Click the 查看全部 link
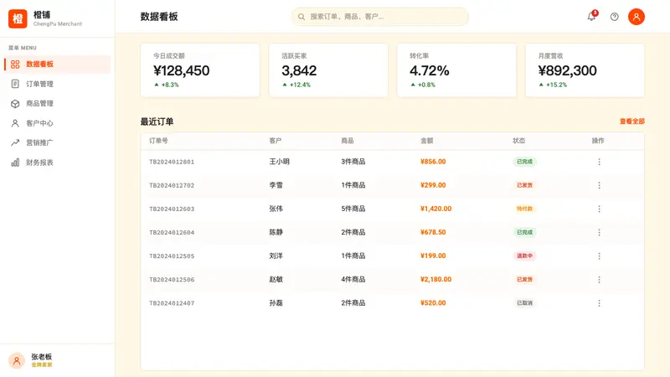 click(632, 121)
